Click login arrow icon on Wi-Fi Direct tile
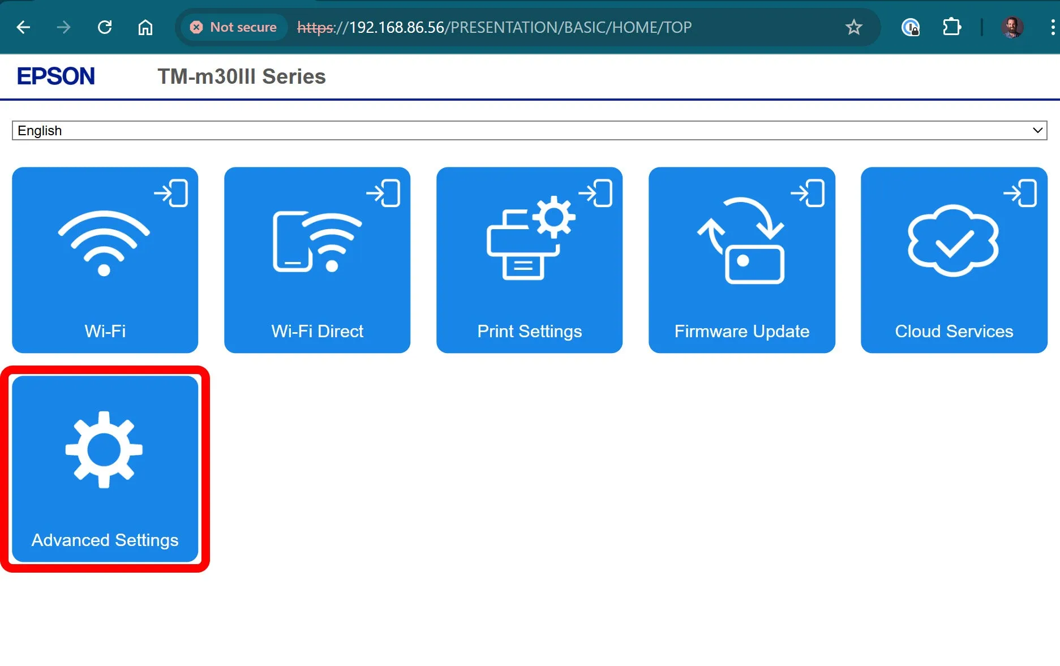 coord(383,194)
